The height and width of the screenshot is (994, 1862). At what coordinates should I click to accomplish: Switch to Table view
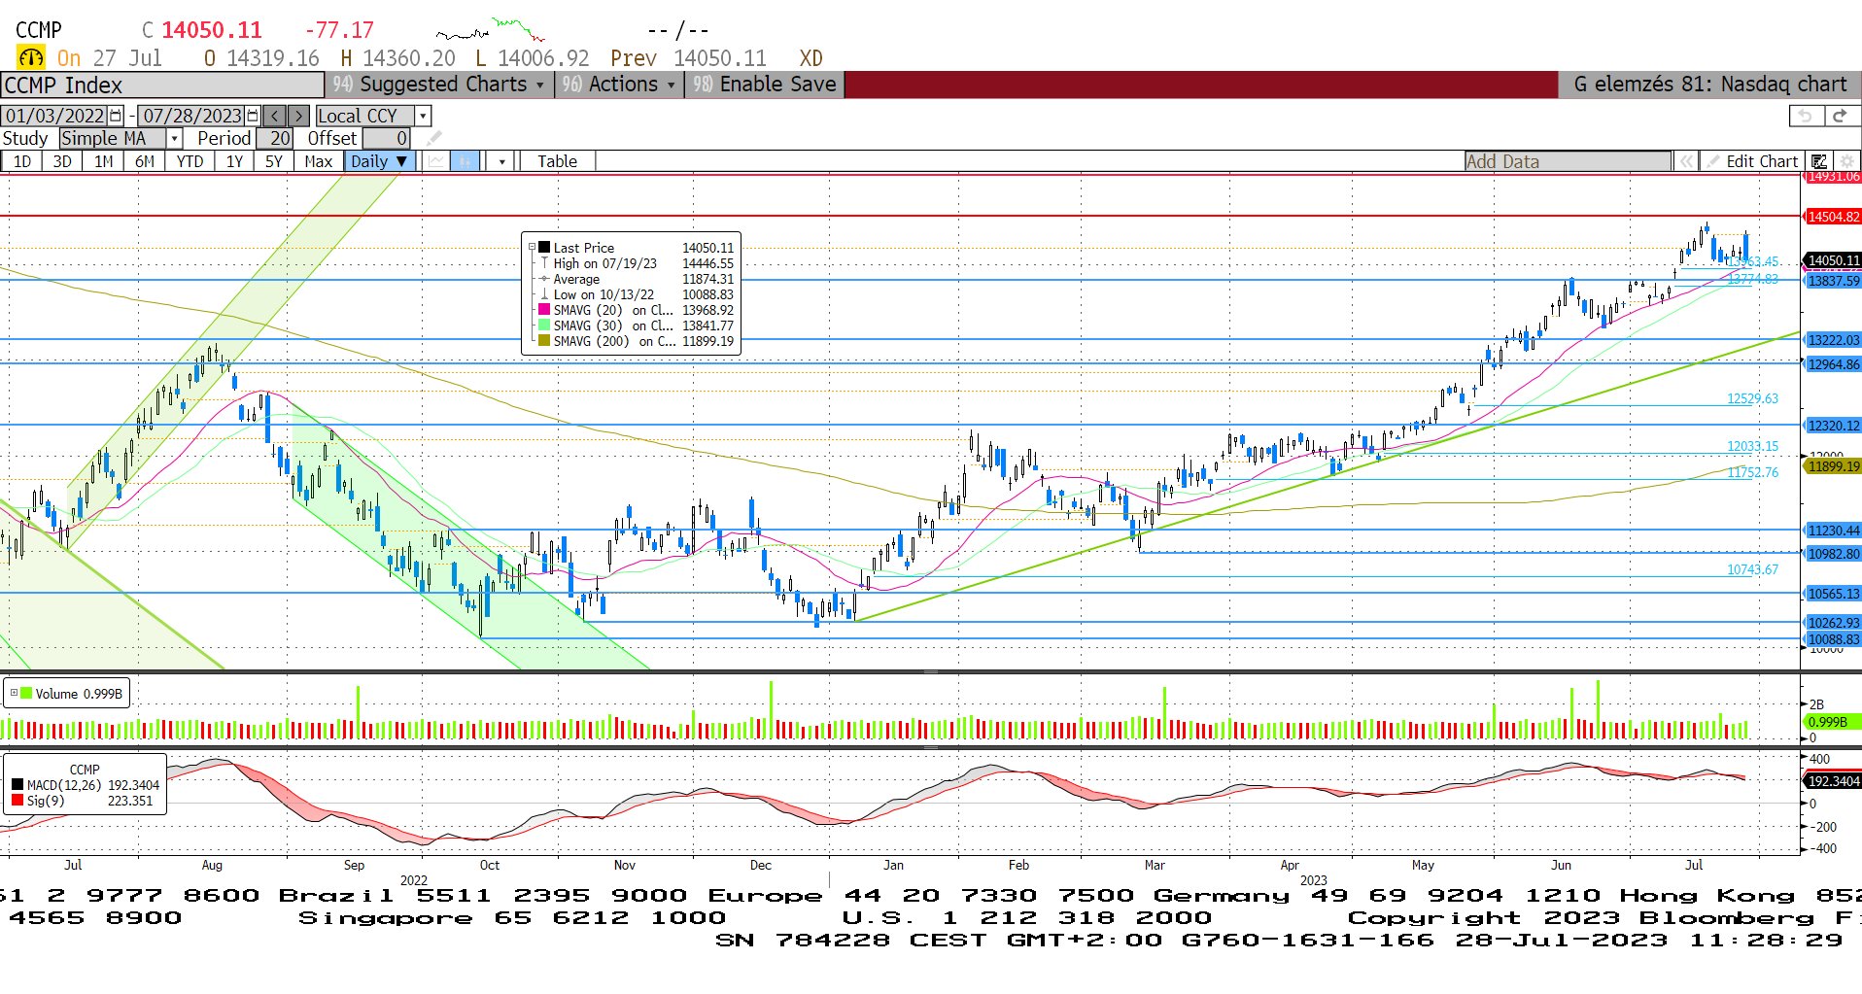point(557,161)
